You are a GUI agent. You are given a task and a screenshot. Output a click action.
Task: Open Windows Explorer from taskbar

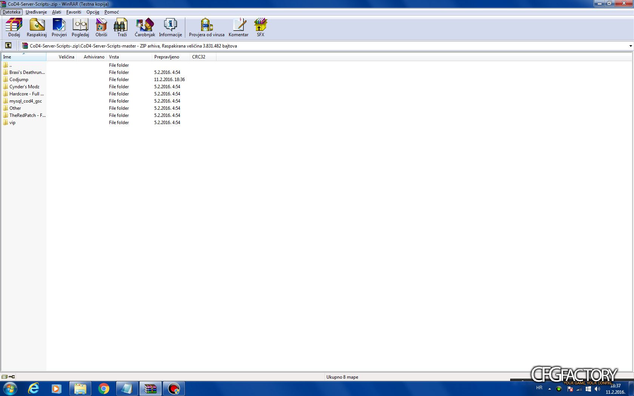(80, 388)
